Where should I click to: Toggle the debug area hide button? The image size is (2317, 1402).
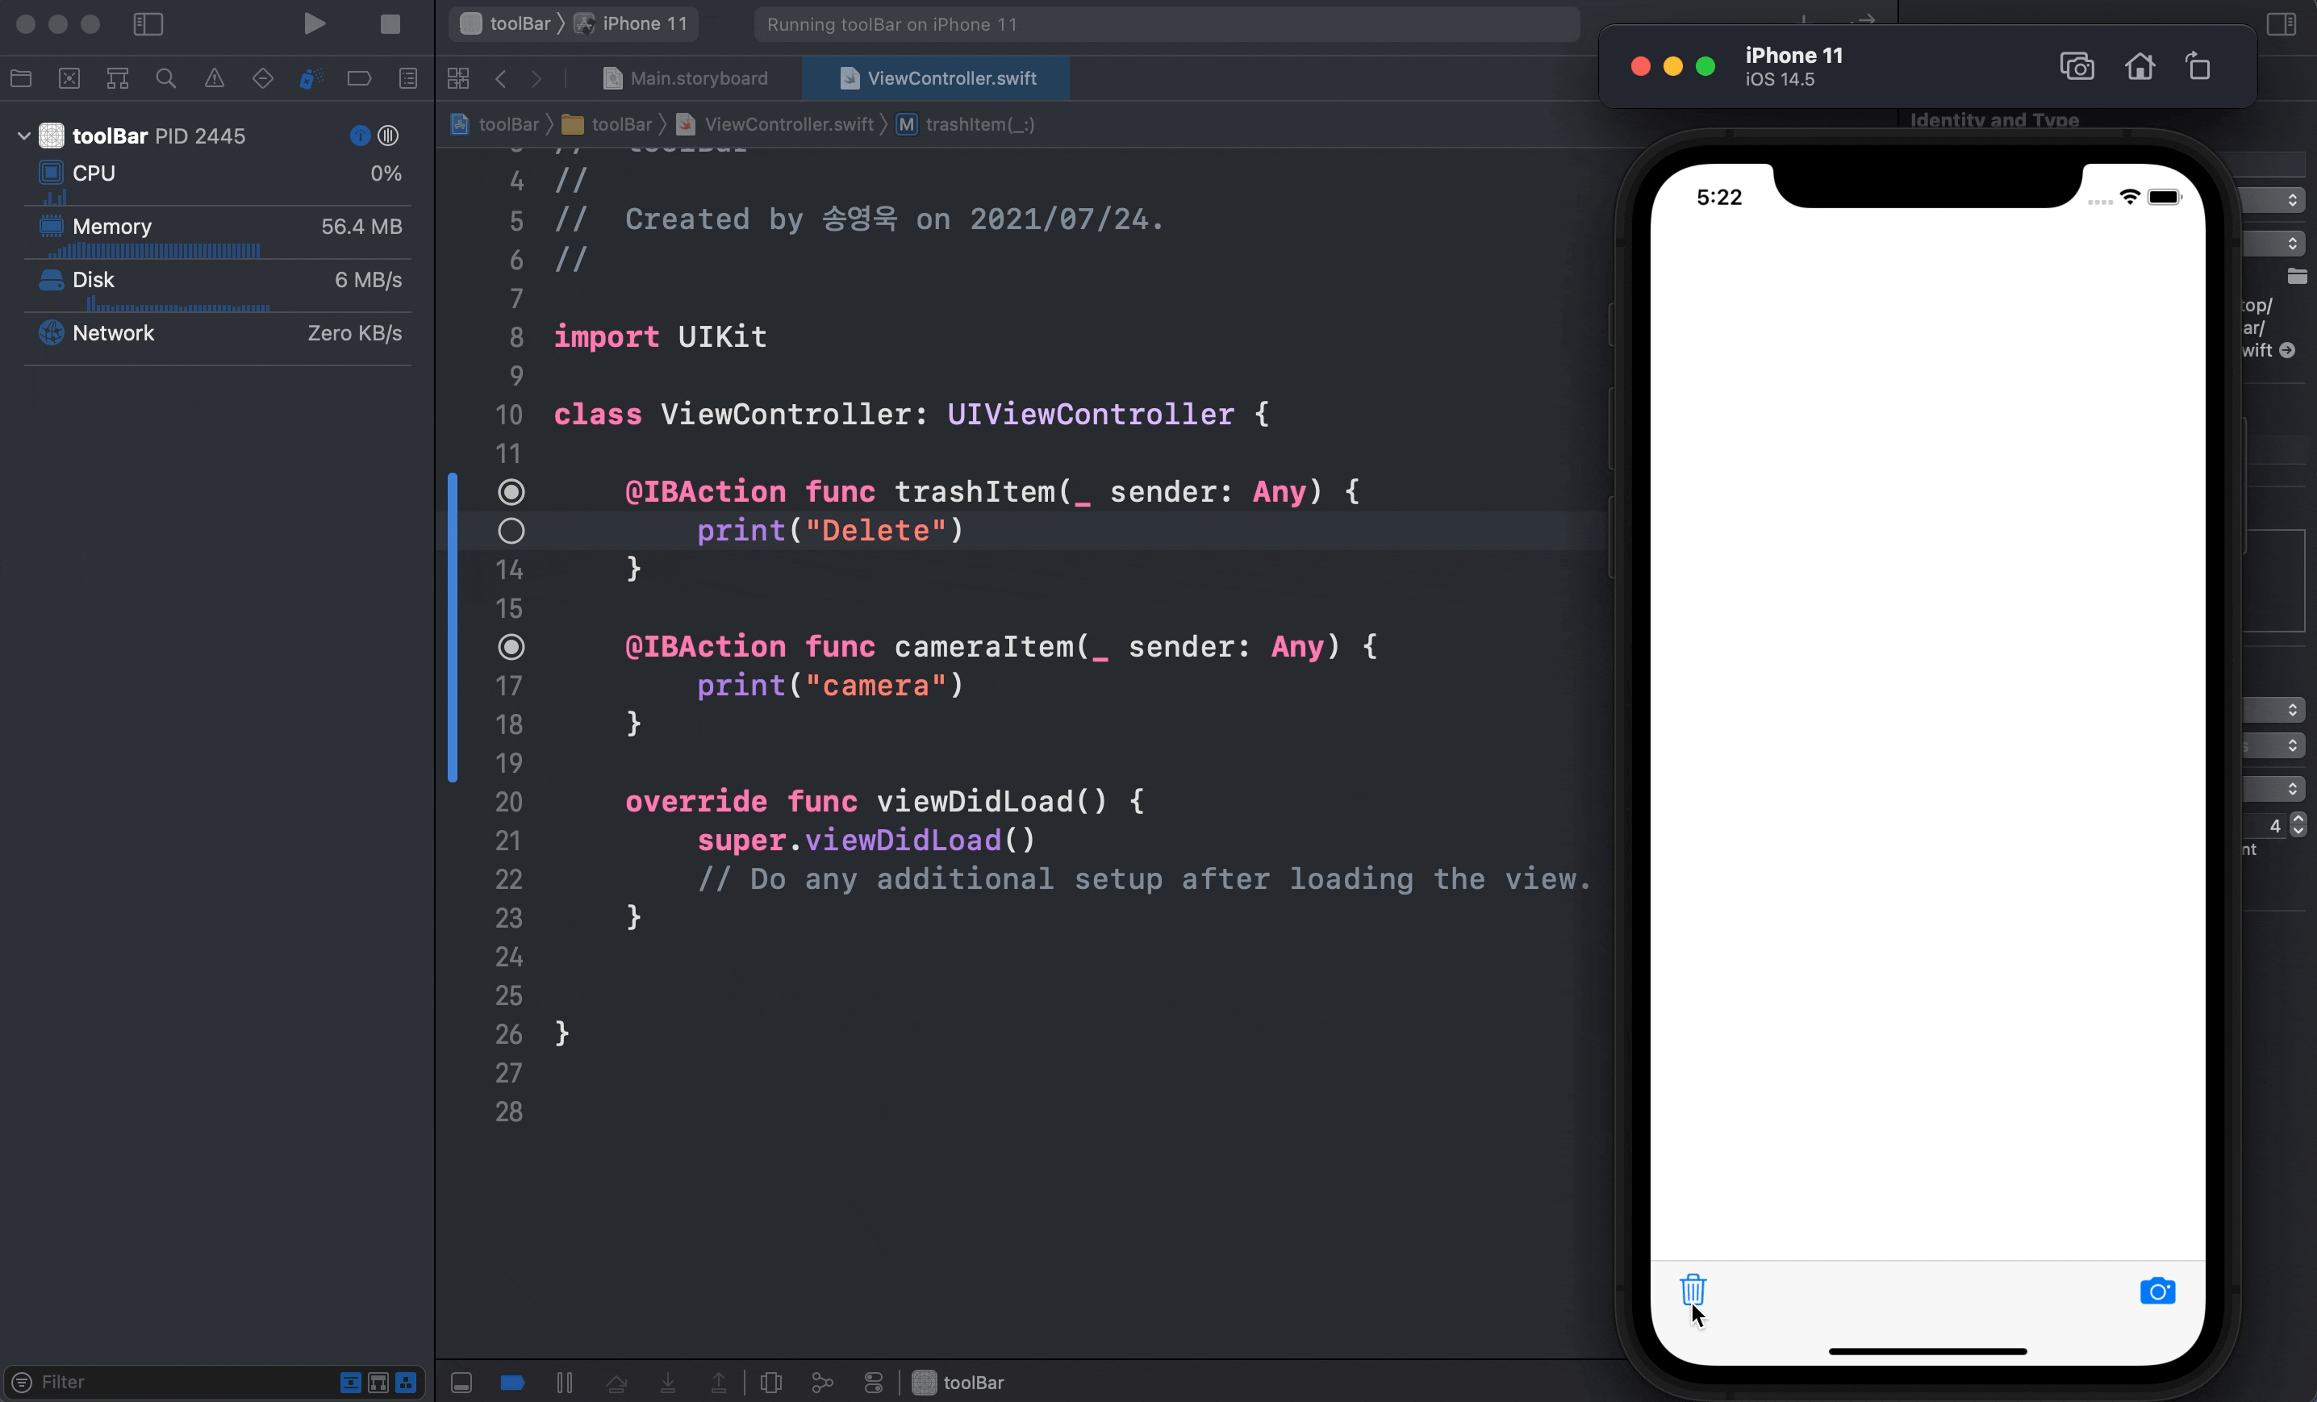461,1383
